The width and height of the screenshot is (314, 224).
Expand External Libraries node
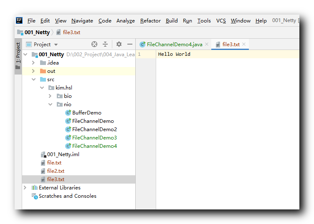click(x=25, y=188)
